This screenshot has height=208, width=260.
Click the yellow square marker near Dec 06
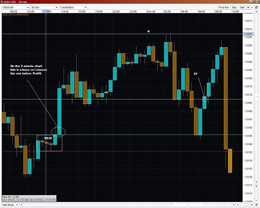coord(149,31)
